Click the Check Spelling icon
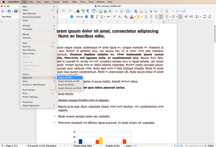The height and width of the screenshot is (147, 216). [x=83, y=11]
